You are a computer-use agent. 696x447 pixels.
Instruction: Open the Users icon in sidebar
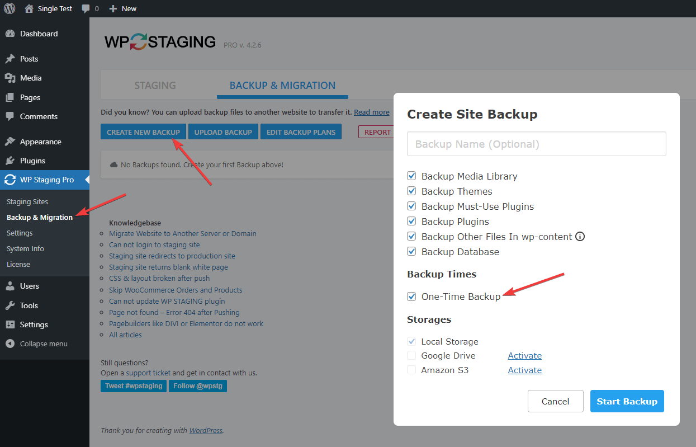click(10, 286)
